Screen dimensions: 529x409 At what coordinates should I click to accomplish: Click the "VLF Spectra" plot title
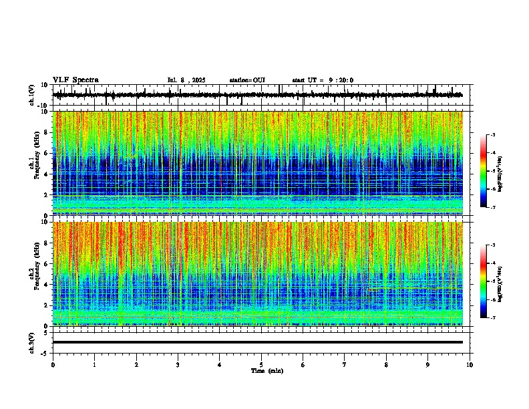click(x=75, y=80)
